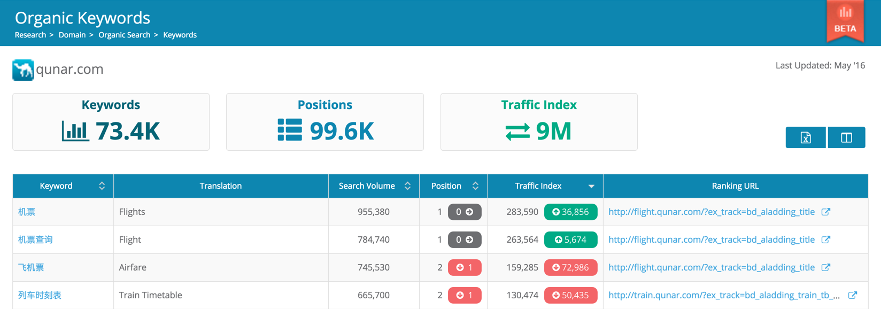Click the qunar.com camel logo
This screenshot has width=881, height=309.
[x=23, y=69]
